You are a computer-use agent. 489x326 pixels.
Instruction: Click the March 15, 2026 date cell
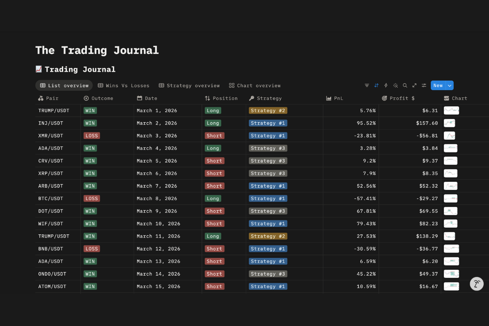(168, 286)
